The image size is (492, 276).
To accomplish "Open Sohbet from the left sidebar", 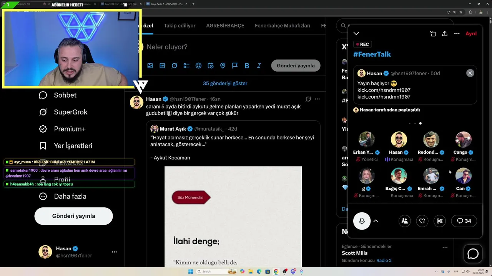I will [58, 95].
